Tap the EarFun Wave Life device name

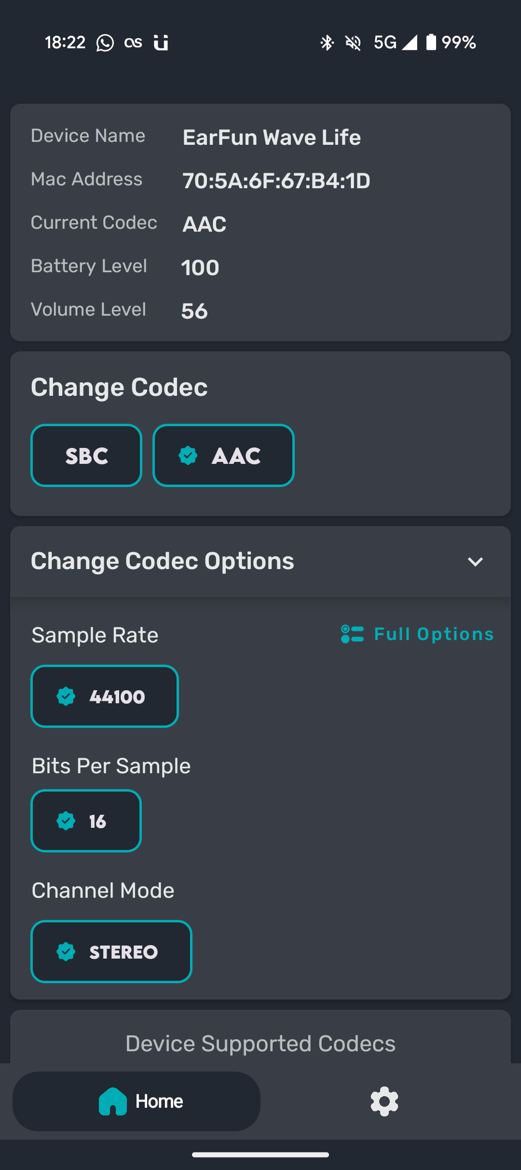point(272,138)
